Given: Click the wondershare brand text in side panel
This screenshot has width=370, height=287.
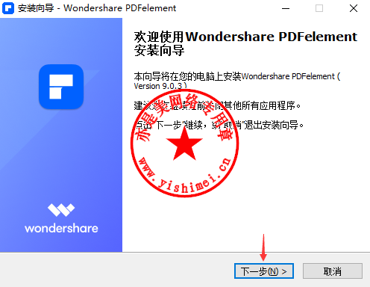Looking at the screenshot, I should pos(61,228).
